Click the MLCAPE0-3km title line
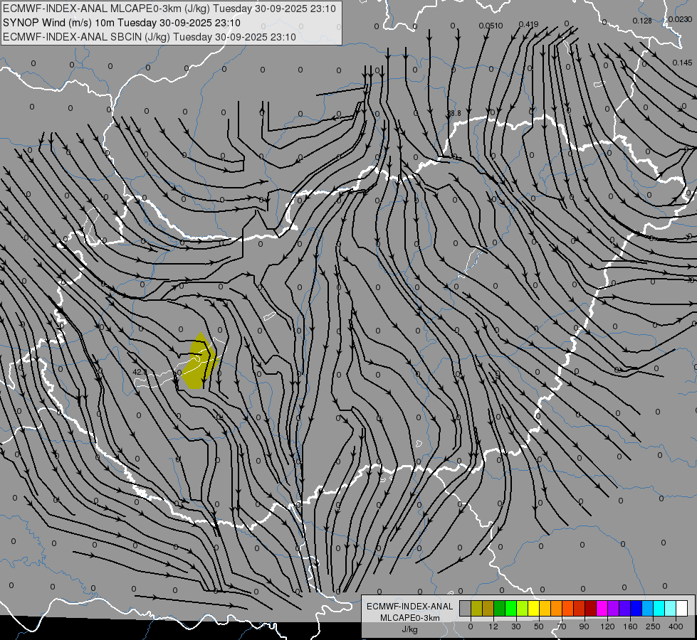Viewport: 697px width, 640px height. (169, 9)
